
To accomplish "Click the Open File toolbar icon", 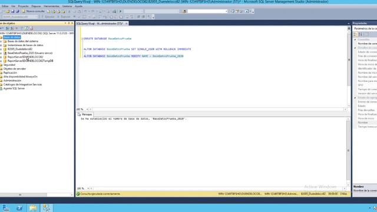I will pyautogui.click(x=8, y=11).
